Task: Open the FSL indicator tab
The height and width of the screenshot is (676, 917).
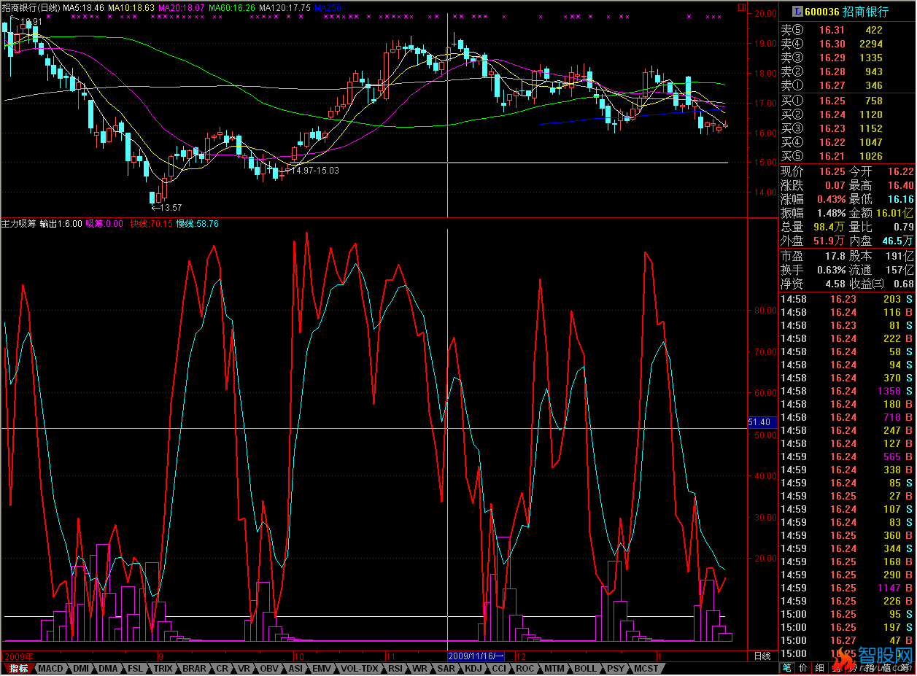Action: click(136, 668)
